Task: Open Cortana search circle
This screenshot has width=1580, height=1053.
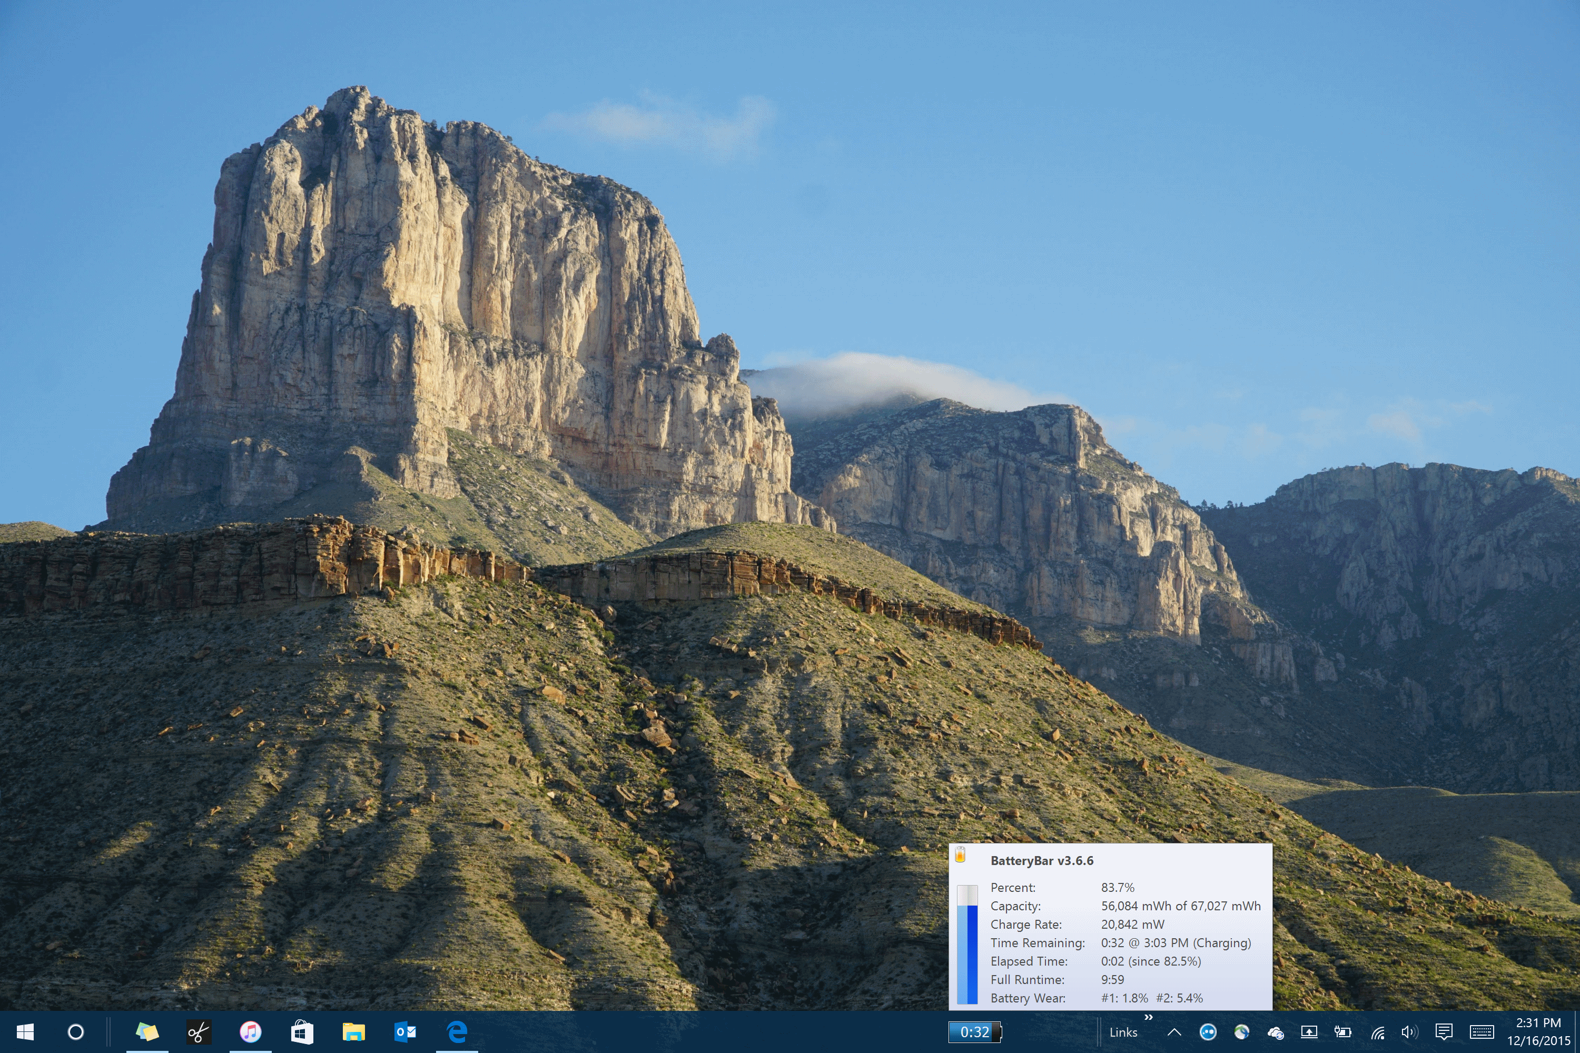Action: coord(75,1032)
